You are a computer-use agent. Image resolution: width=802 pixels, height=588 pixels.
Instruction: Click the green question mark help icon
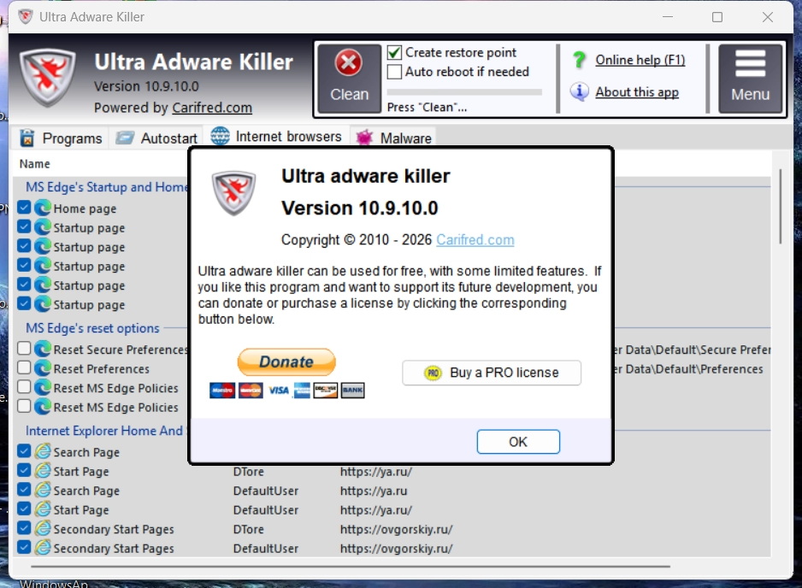(579, 60)
